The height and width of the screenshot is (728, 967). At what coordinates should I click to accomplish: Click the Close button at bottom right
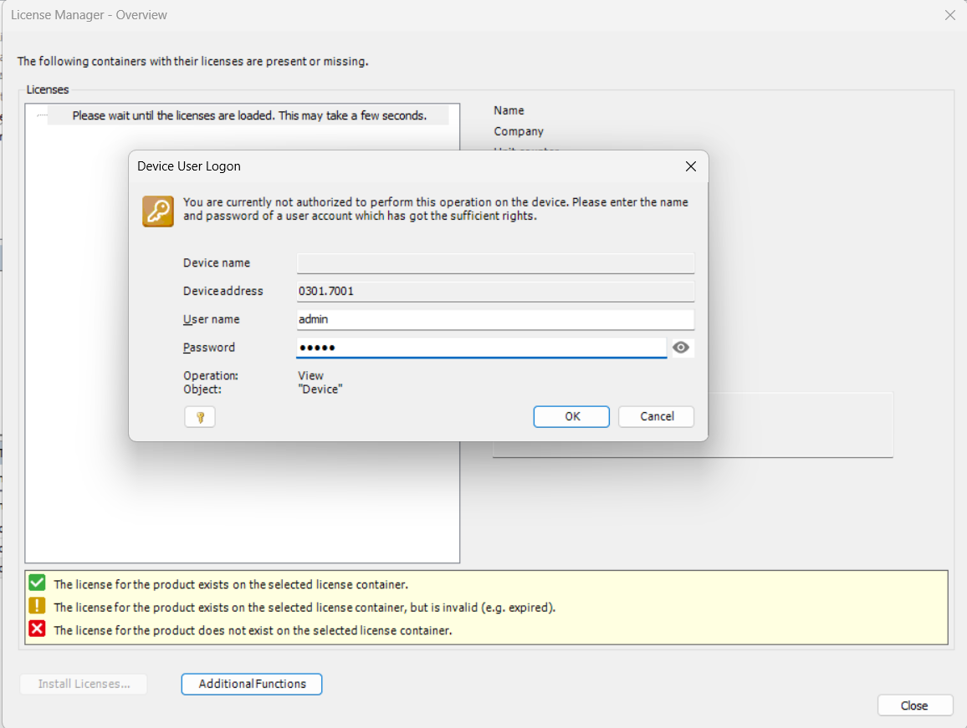[914, 705]
